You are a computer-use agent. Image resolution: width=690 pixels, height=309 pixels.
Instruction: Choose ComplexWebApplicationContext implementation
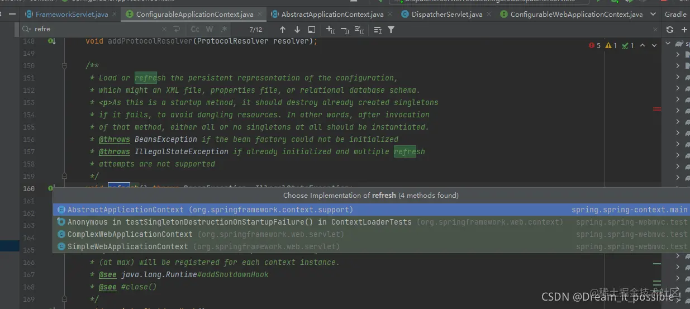(372, 235)
